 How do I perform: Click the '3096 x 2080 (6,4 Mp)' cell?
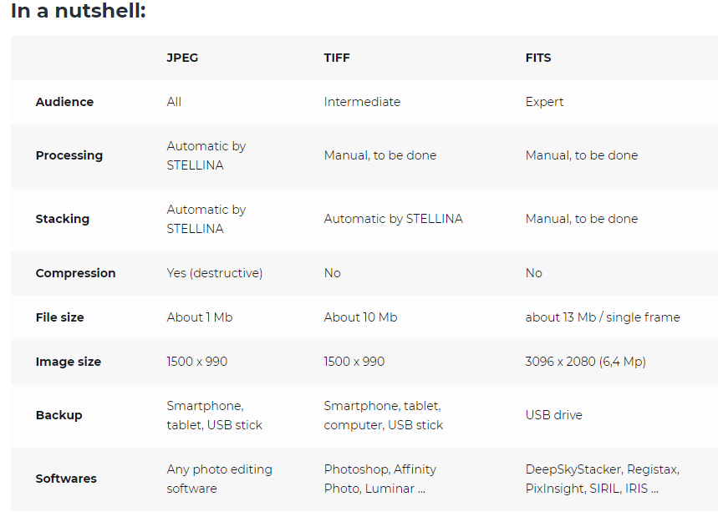pos(586,362)
